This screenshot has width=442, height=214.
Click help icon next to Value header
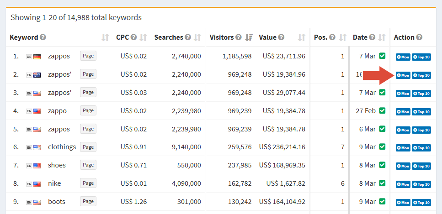click(x=281, y=37)
